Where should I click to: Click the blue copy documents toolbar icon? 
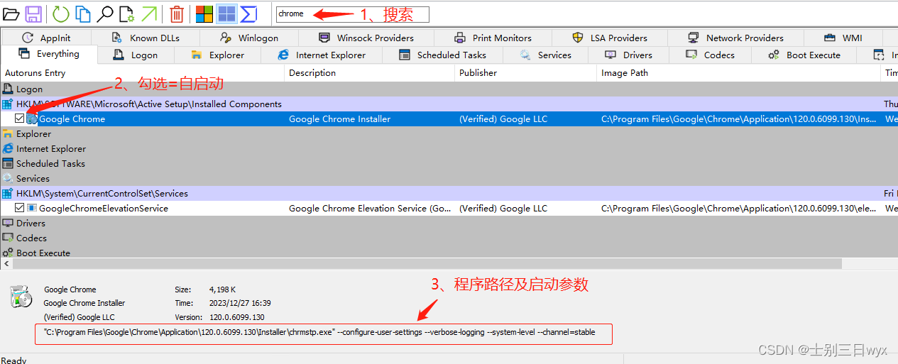tap(83, 13)
